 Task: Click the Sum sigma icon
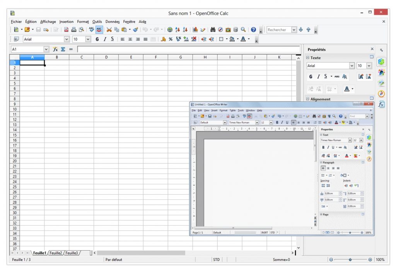click(63, 49)
